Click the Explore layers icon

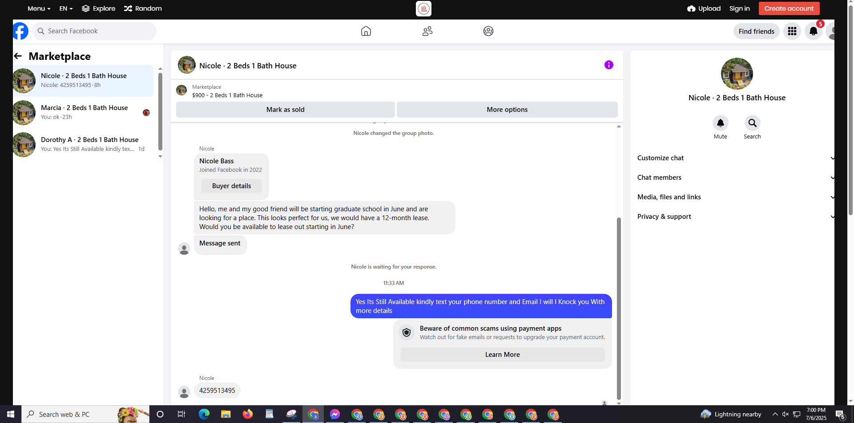point(86,8)
